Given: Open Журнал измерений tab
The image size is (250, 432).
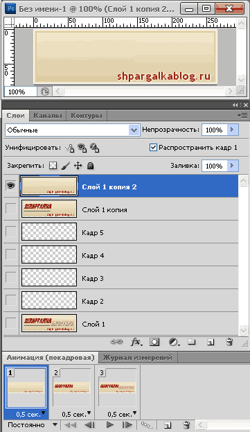Looking at the screenshot, I should pyautogui.click(x=138, y=358).
